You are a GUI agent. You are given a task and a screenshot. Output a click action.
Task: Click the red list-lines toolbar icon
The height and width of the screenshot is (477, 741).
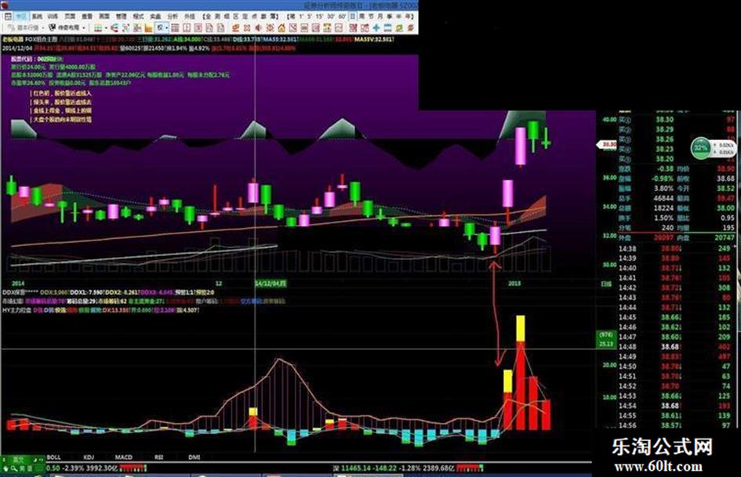click(175, 28)
